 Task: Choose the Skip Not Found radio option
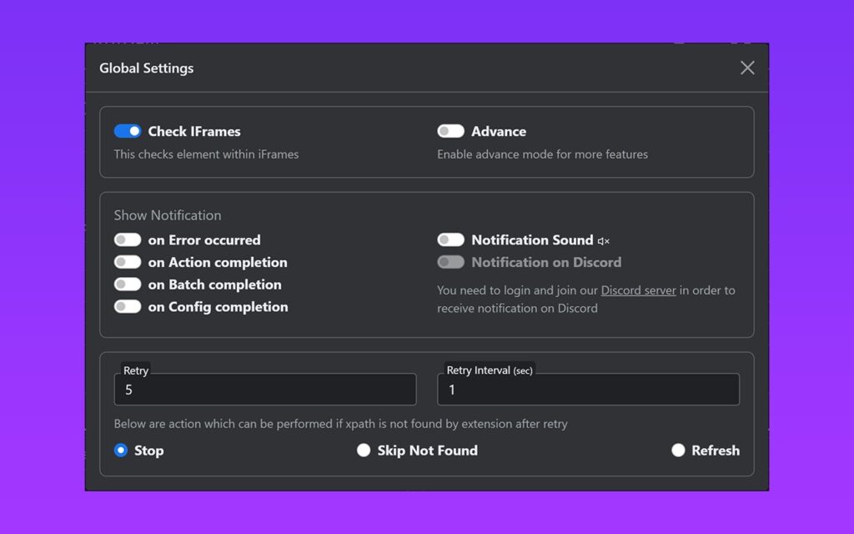point(364,451)
